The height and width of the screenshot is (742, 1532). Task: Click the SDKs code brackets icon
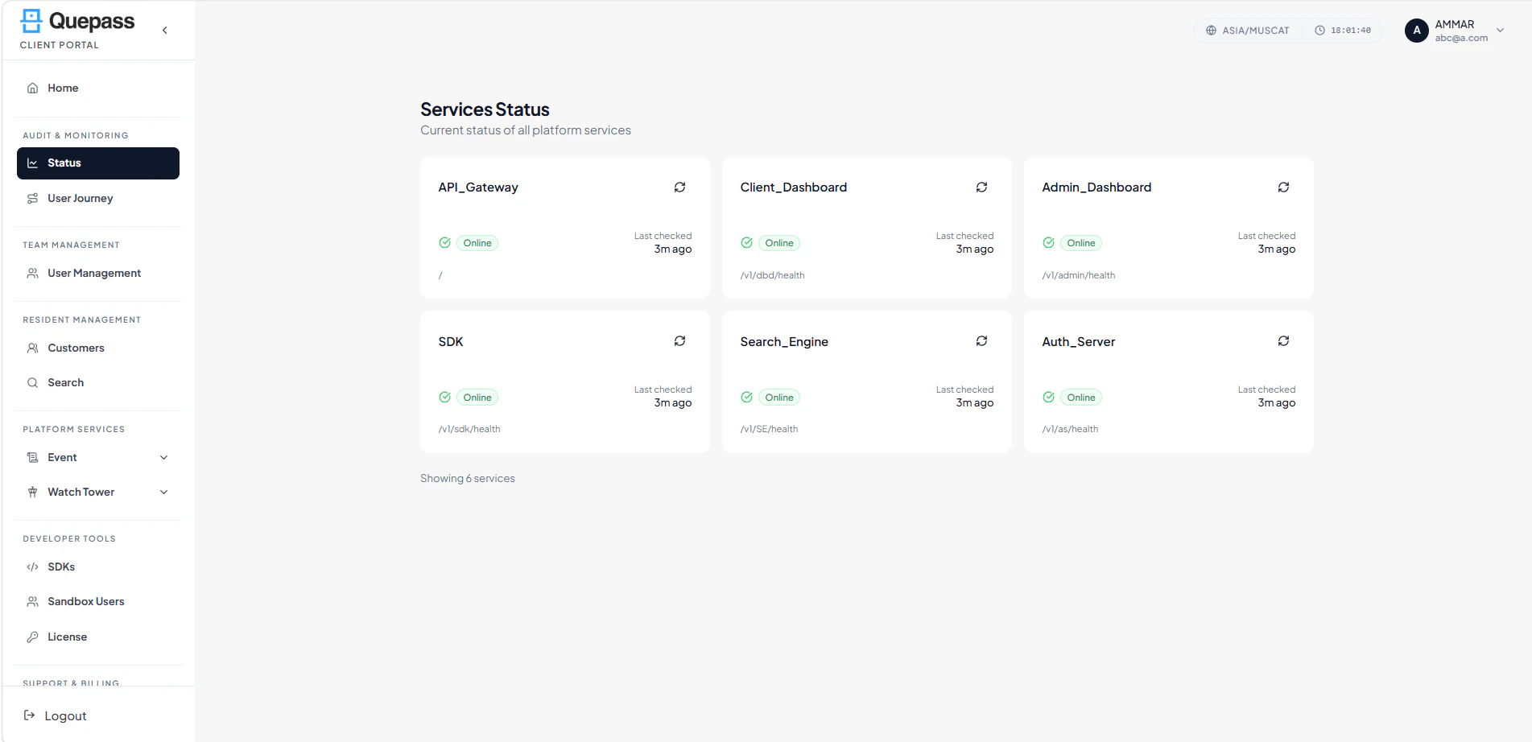[x=32, y=567]
